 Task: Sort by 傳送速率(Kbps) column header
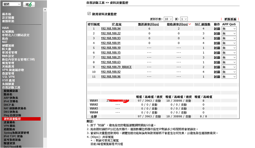(149, 24)
